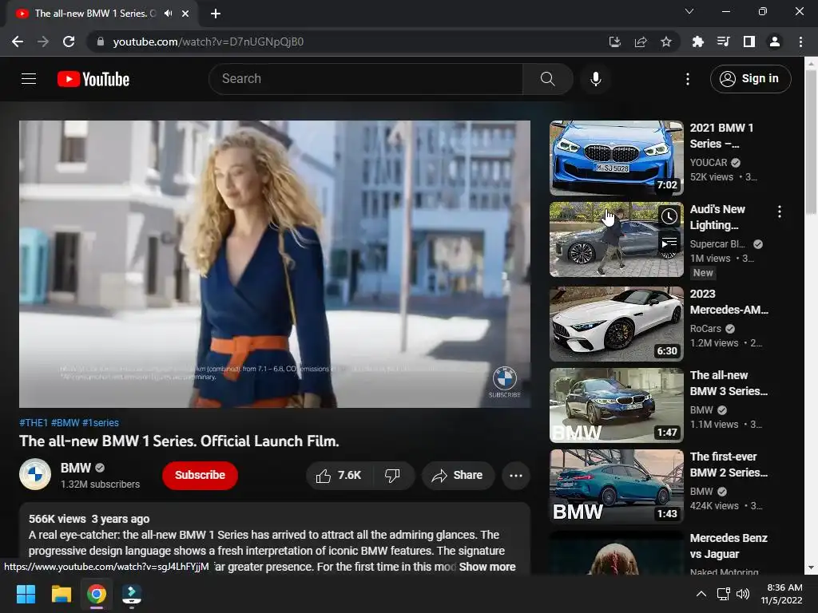Share the BMW 1 Series video

458,476
